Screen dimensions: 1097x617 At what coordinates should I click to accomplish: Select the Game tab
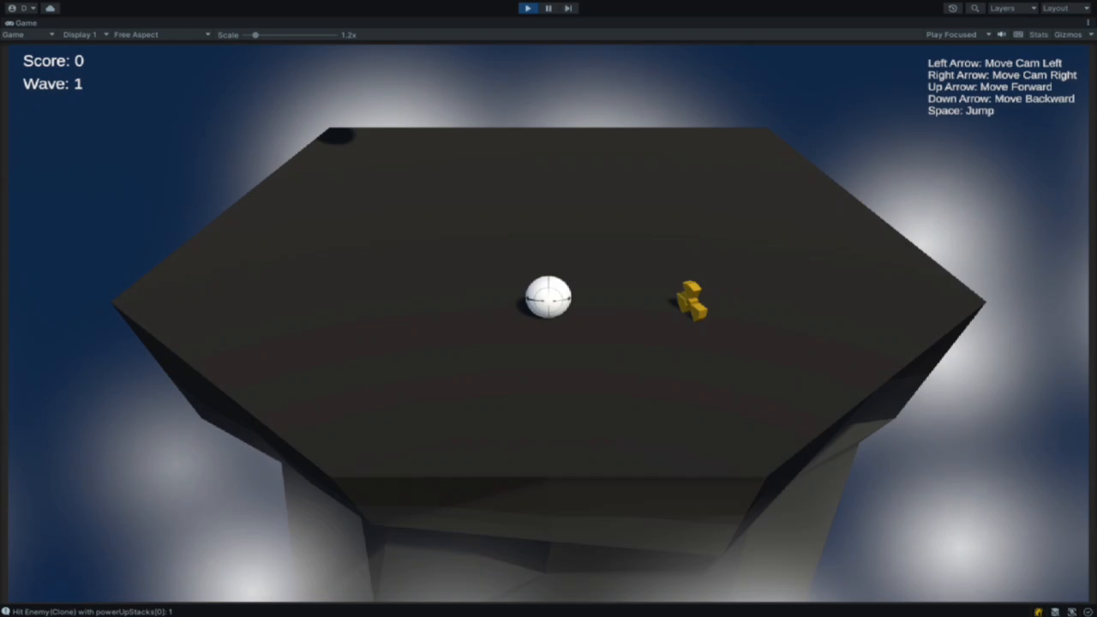21,23
